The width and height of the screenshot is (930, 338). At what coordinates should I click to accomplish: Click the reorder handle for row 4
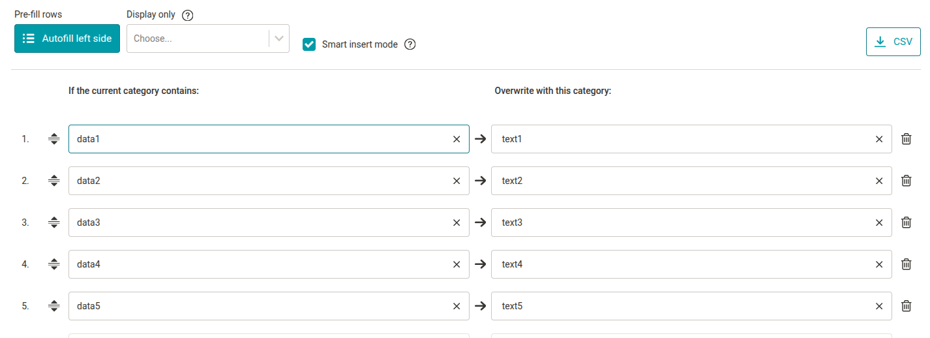pyautogui.click(x=54, y=264)
